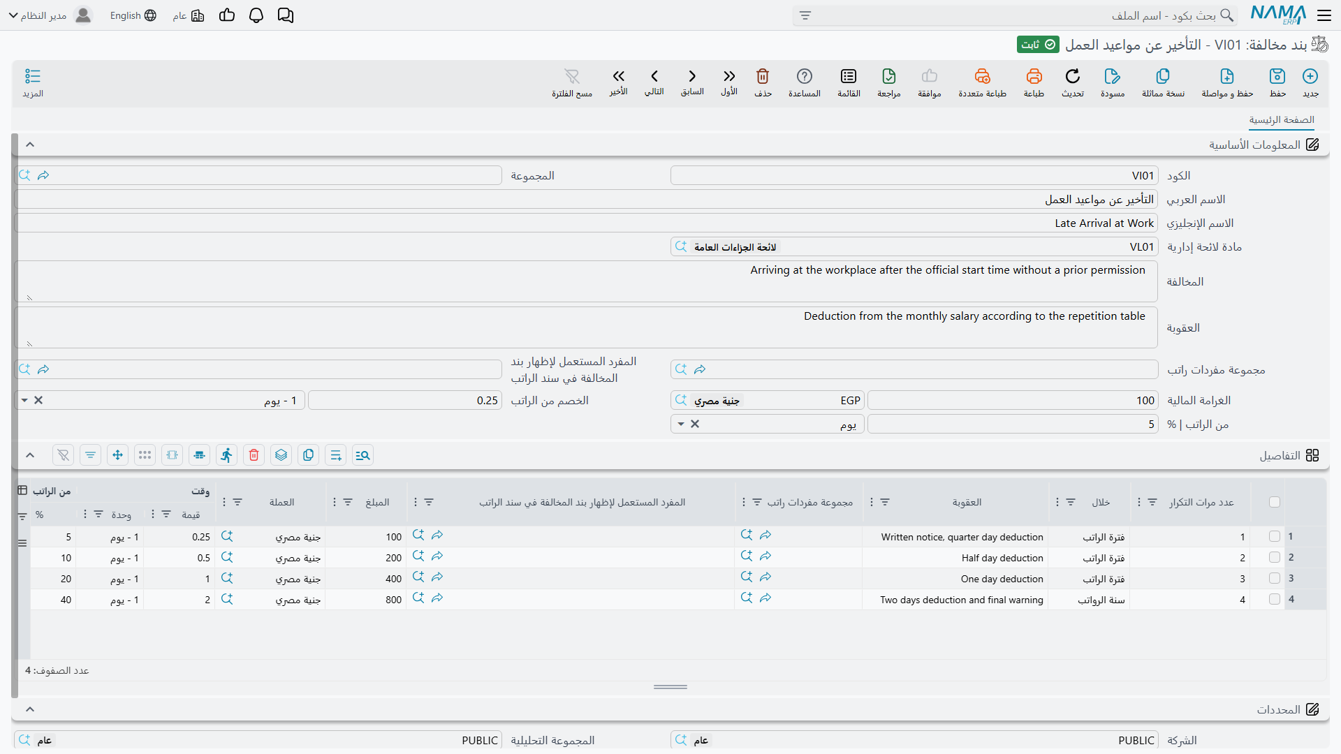Clear the 1 - يوم unit value X
1341x754 pixels.
(x=38, y=400)
